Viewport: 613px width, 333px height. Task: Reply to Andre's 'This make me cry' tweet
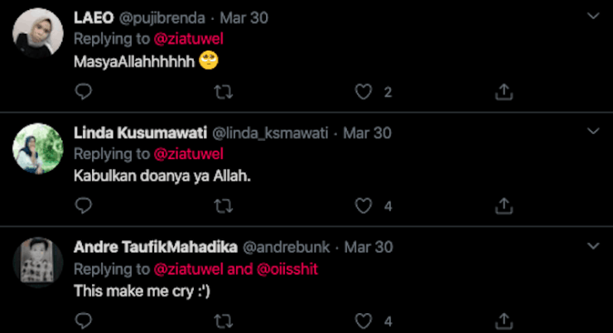click(83, 320)
